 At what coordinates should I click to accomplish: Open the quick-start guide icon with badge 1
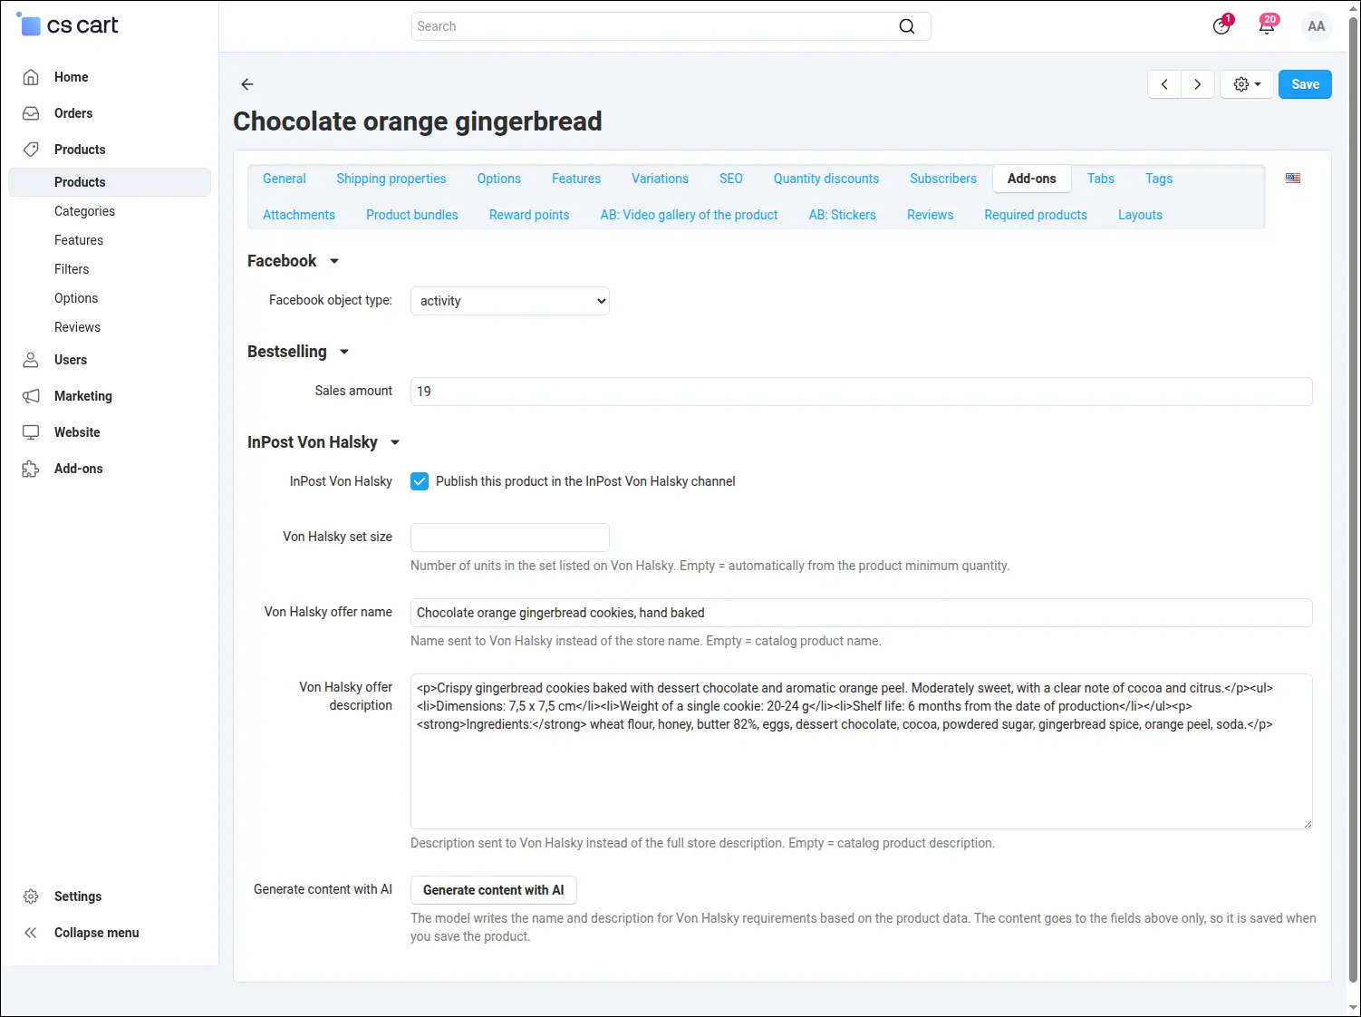coord(1222,25)
